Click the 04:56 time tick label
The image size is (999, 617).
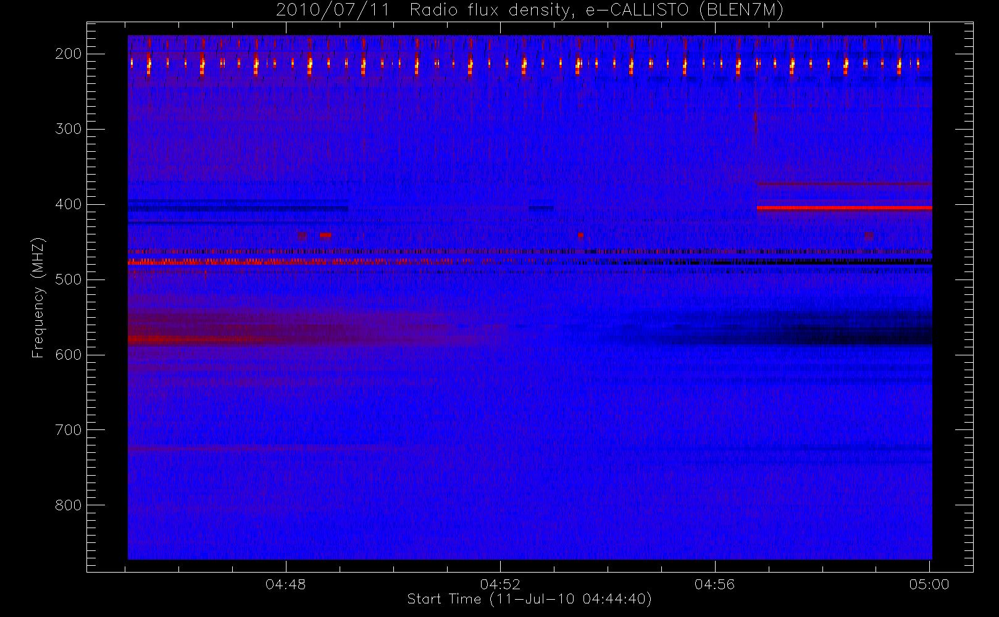(714, 584)
